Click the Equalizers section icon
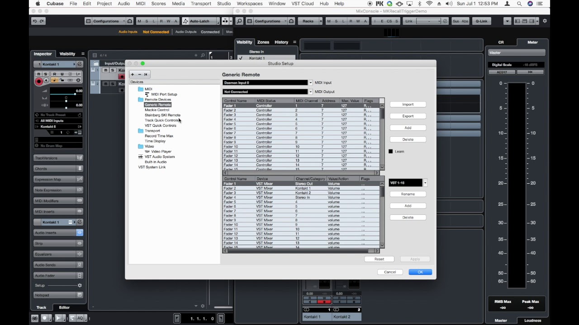The height and width of the screenshot is (325, 579). tap(80, 254)
